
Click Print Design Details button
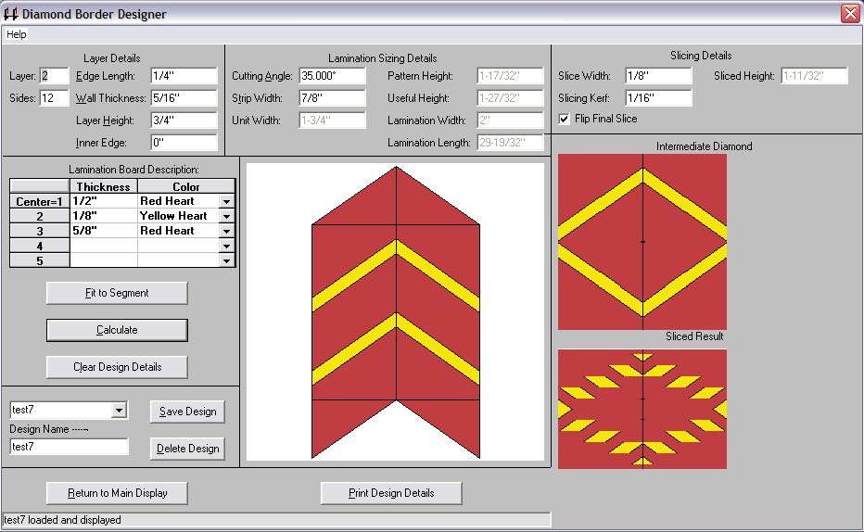pyautogui.click(x=391, y=493)
